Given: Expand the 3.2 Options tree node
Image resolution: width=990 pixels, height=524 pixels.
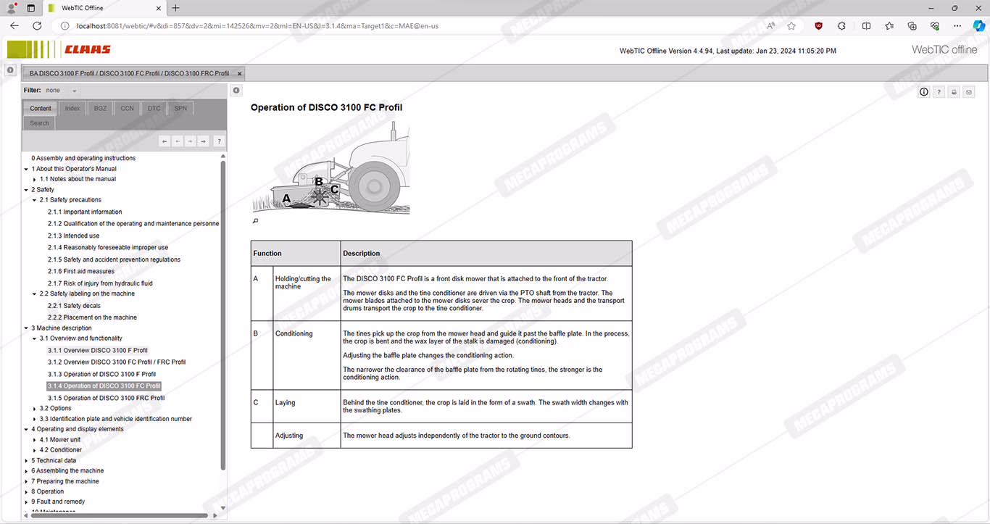Looking at the screenshot, I should click(34, 409).
